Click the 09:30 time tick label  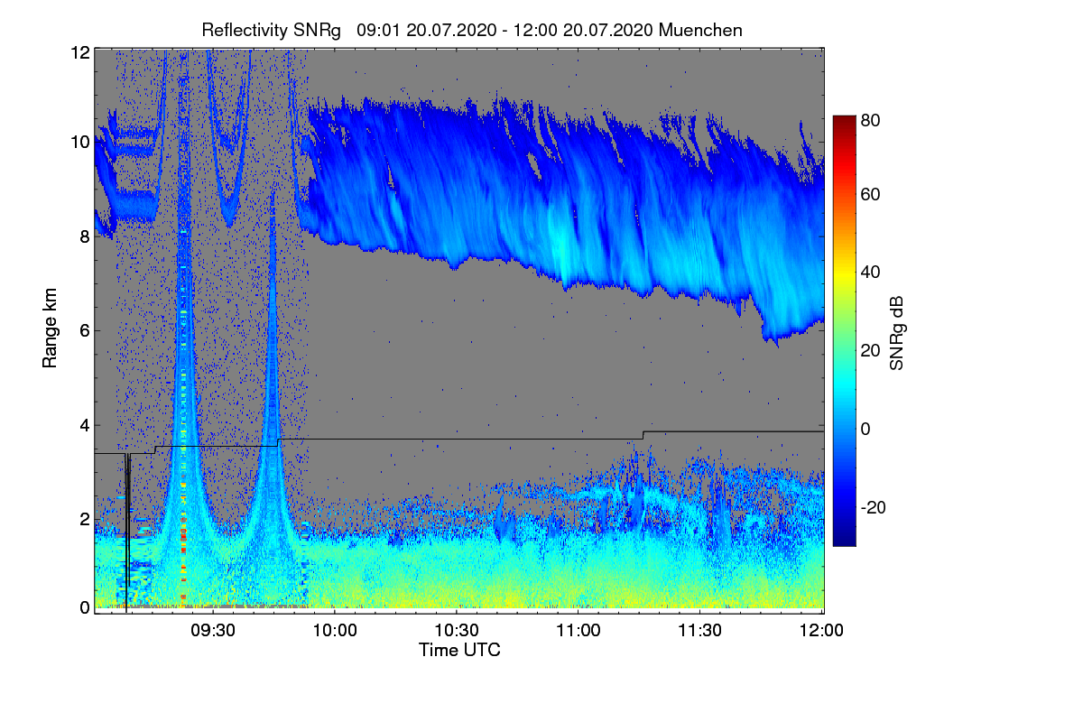(x=213, y=630)
